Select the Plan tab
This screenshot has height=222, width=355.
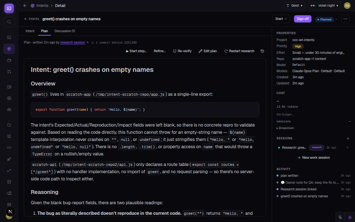pyautogui.click(x=44, y=31)
